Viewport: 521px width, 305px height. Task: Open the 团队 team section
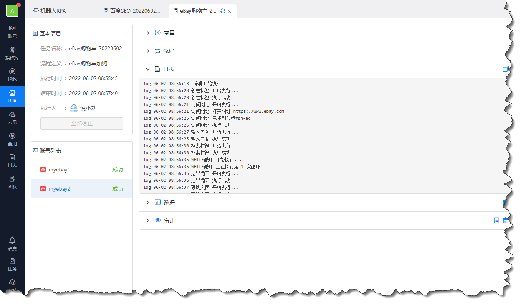click(12, 182)
